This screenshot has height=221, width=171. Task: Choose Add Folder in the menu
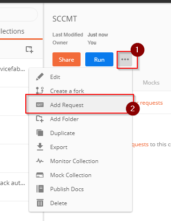pos(81,119)
